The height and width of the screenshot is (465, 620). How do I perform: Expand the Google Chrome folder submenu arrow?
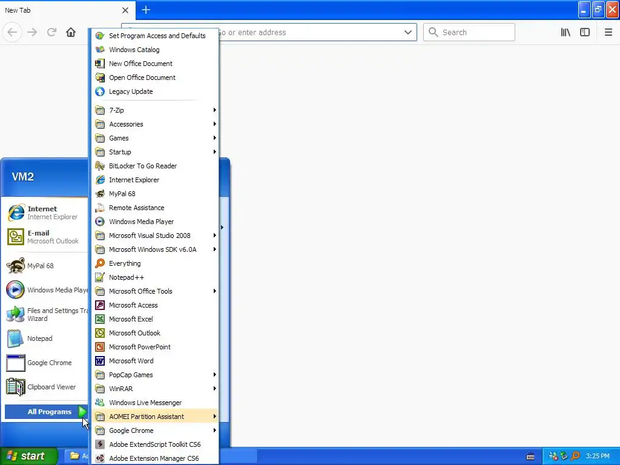point(215,430)
